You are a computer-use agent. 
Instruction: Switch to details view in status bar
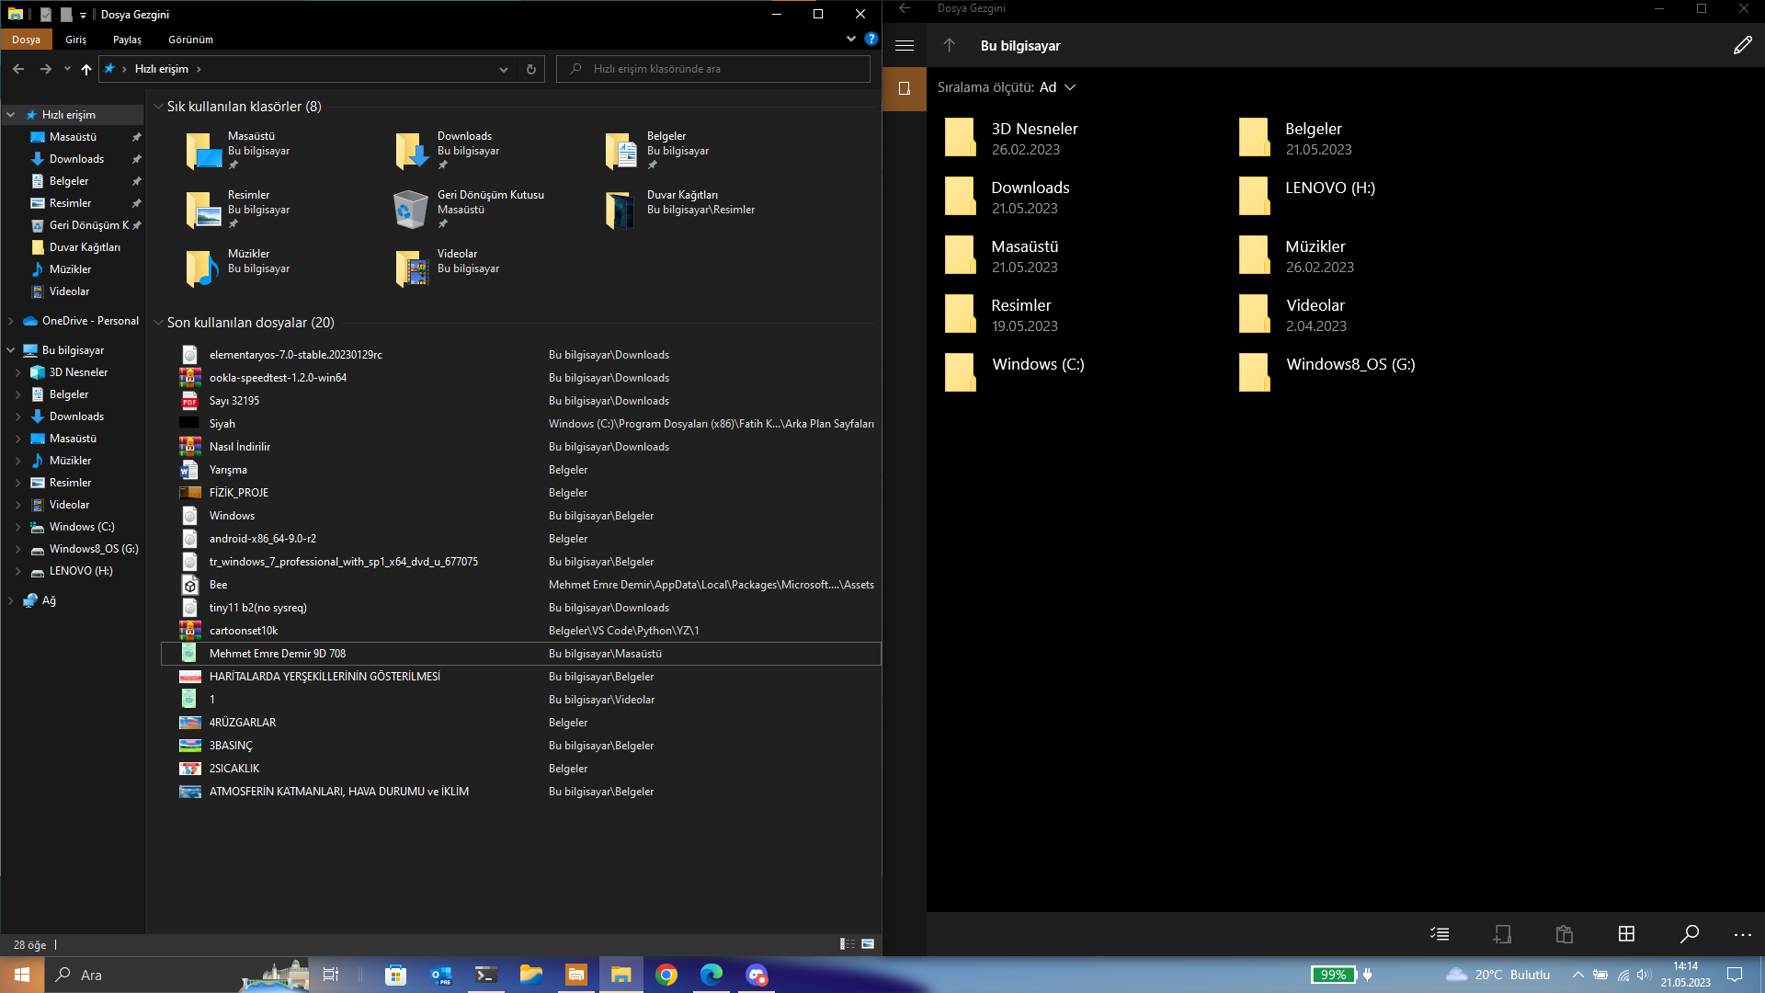click(847, 944)
